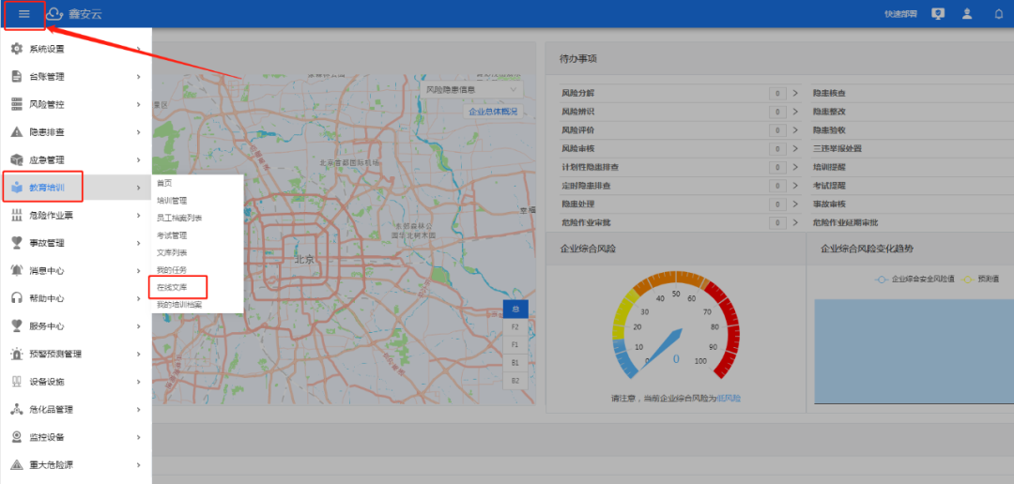
Task: Expand the 风险管控 menu arrow
Action: tap(138, 104)
